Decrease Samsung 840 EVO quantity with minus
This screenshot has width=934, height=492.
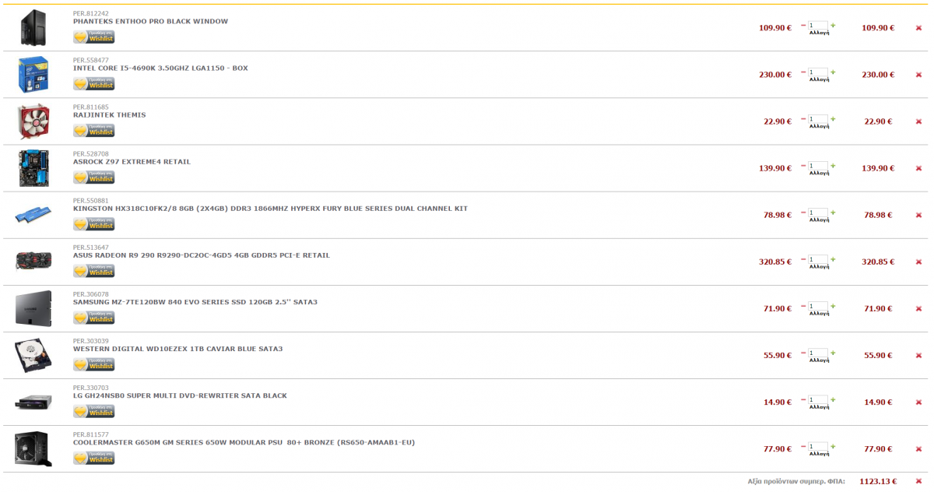point(803,306)
